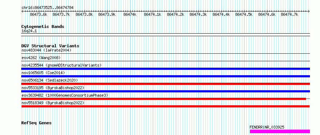Select the magenta FENDRR gene bar

coord(280,131)
